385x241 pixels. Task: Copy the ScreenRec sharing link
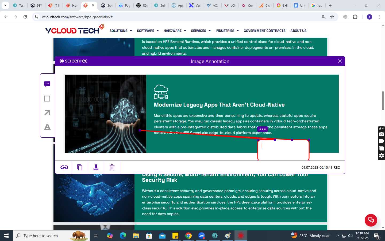click(x=64, y=167)
